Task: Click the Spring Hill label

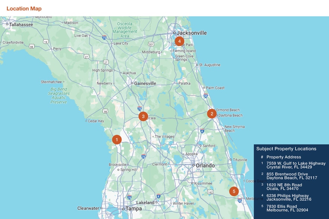Action: (x=128, y=170)
